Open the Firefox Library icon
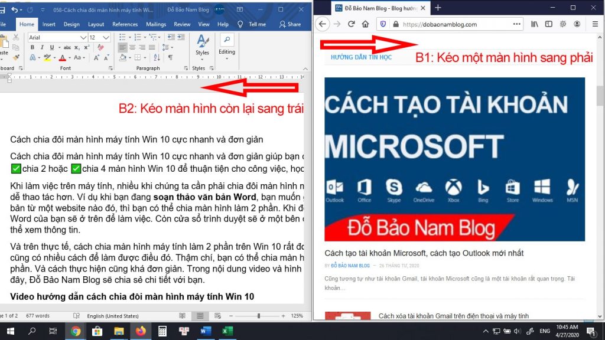Image resolution: width=605 pixels, height=340 pixels. pyautogui.click(x=534, y=24)
